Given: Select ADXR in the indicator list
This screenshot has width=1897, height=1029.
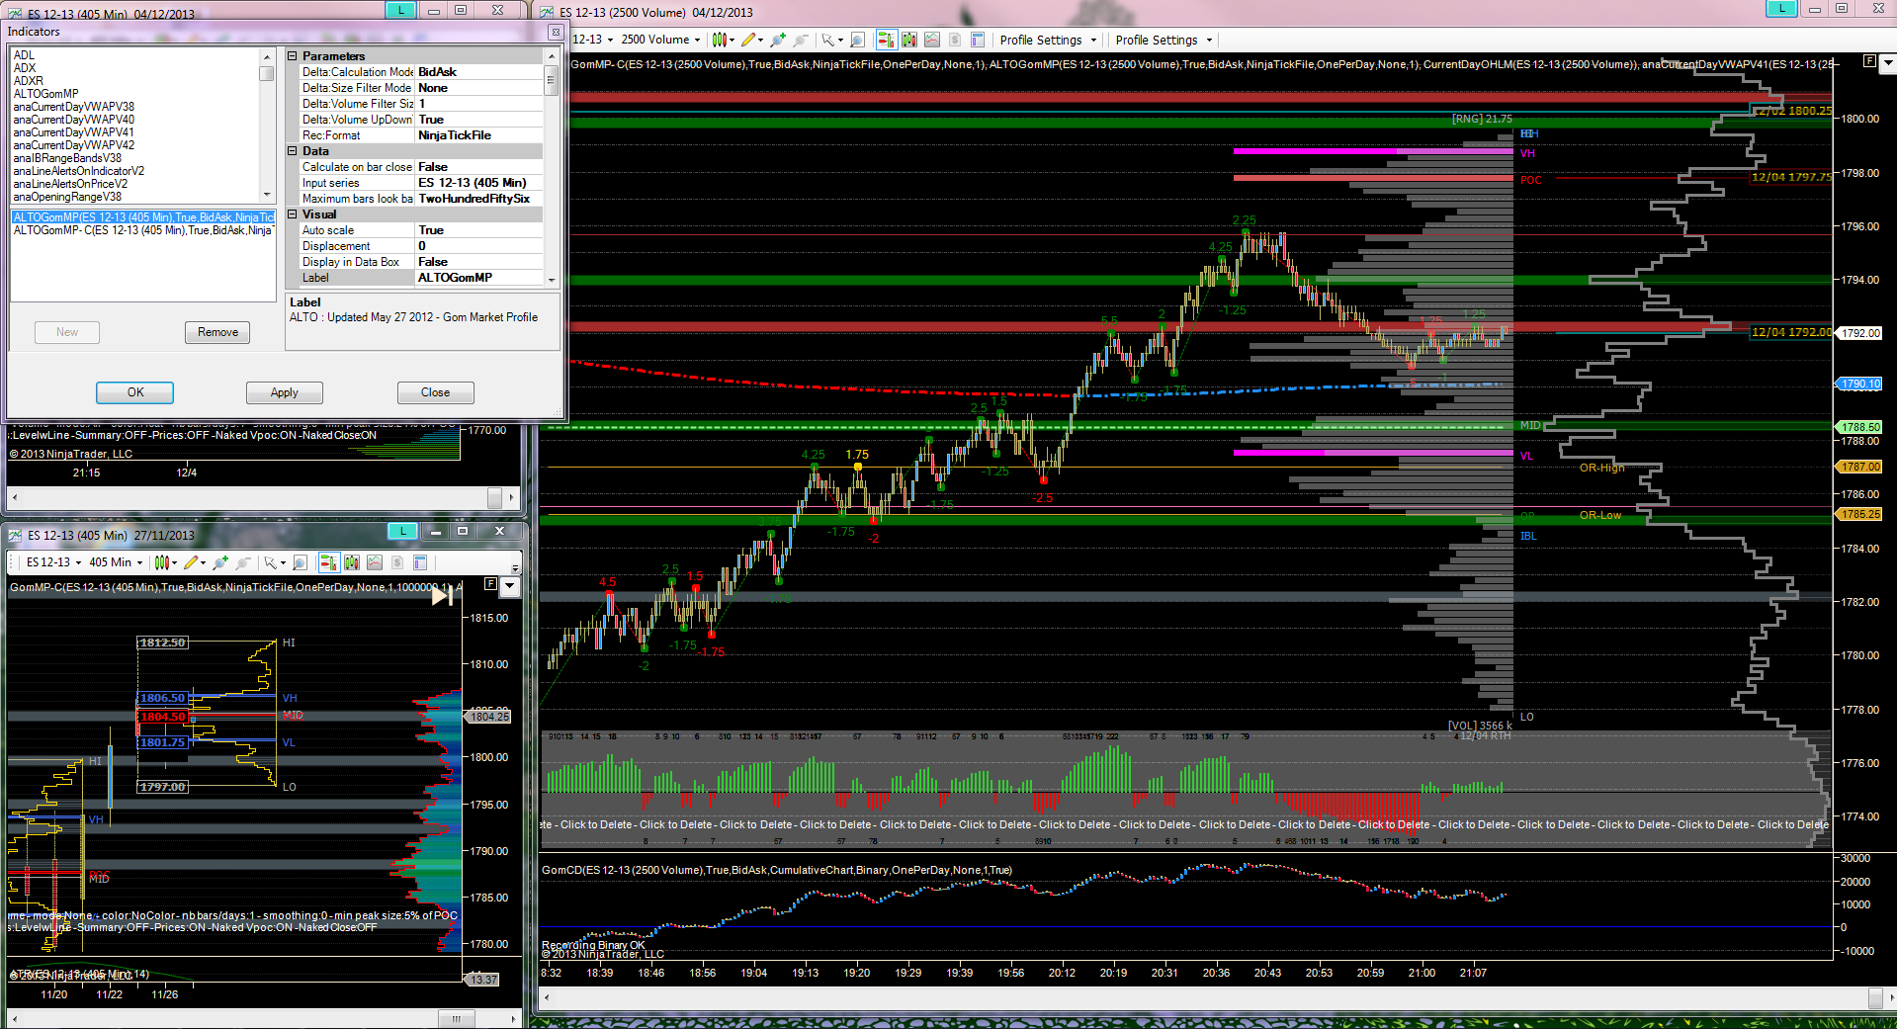Looking at the screenshot, I should click(29, 81).
